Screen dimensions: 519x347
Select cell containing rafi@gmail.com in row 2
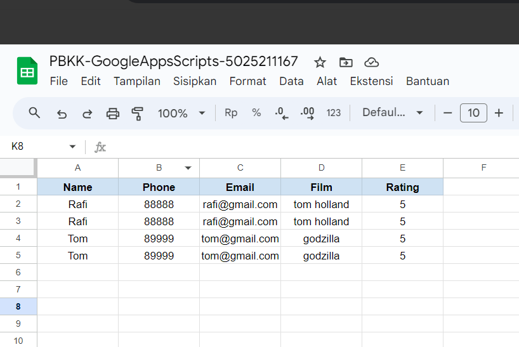click(x=240, y=204)
